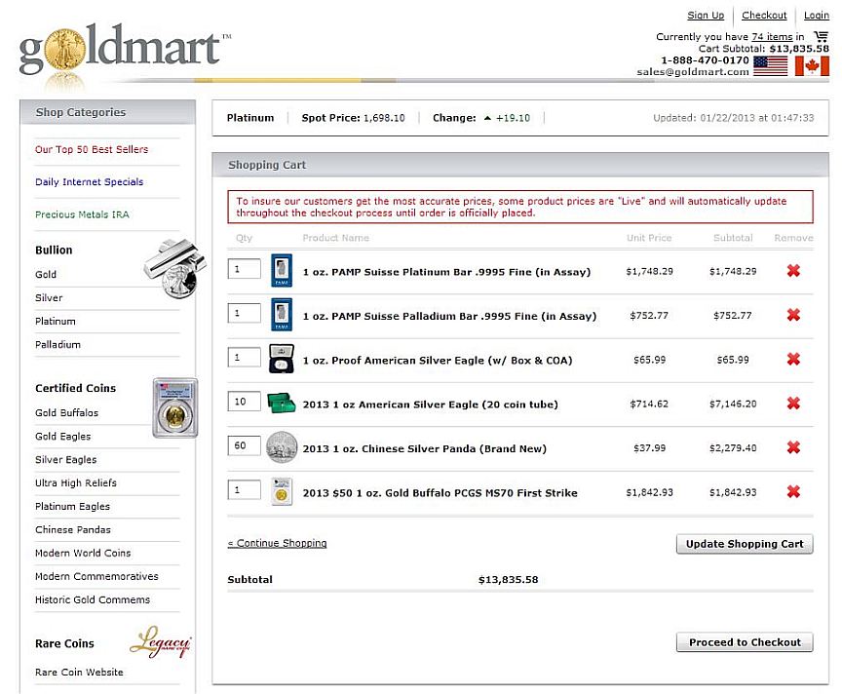Click the certified coin slab image in sidebar

175,407
